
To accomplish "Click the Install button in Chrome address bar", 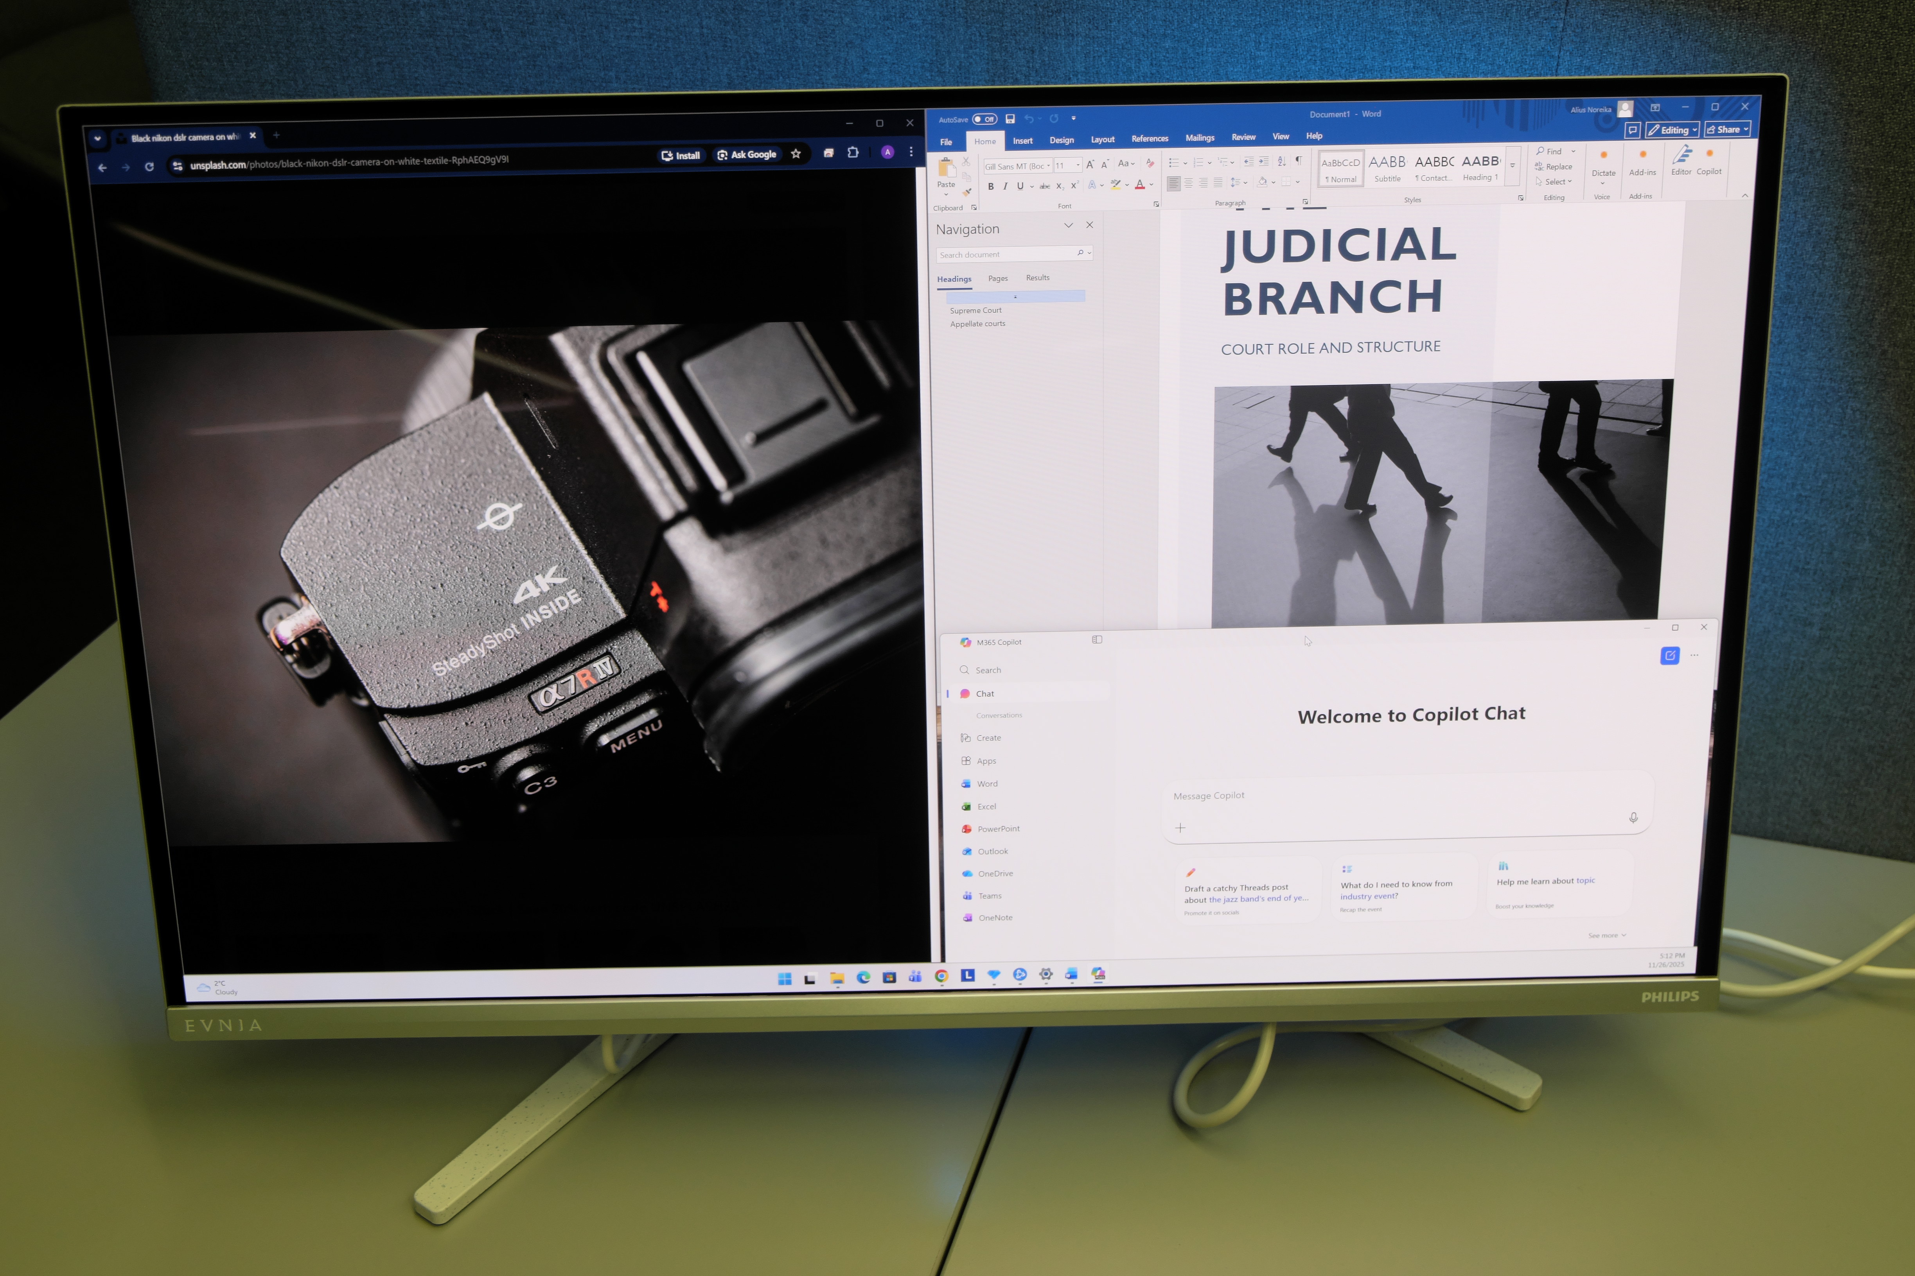I will click(681, 156).
